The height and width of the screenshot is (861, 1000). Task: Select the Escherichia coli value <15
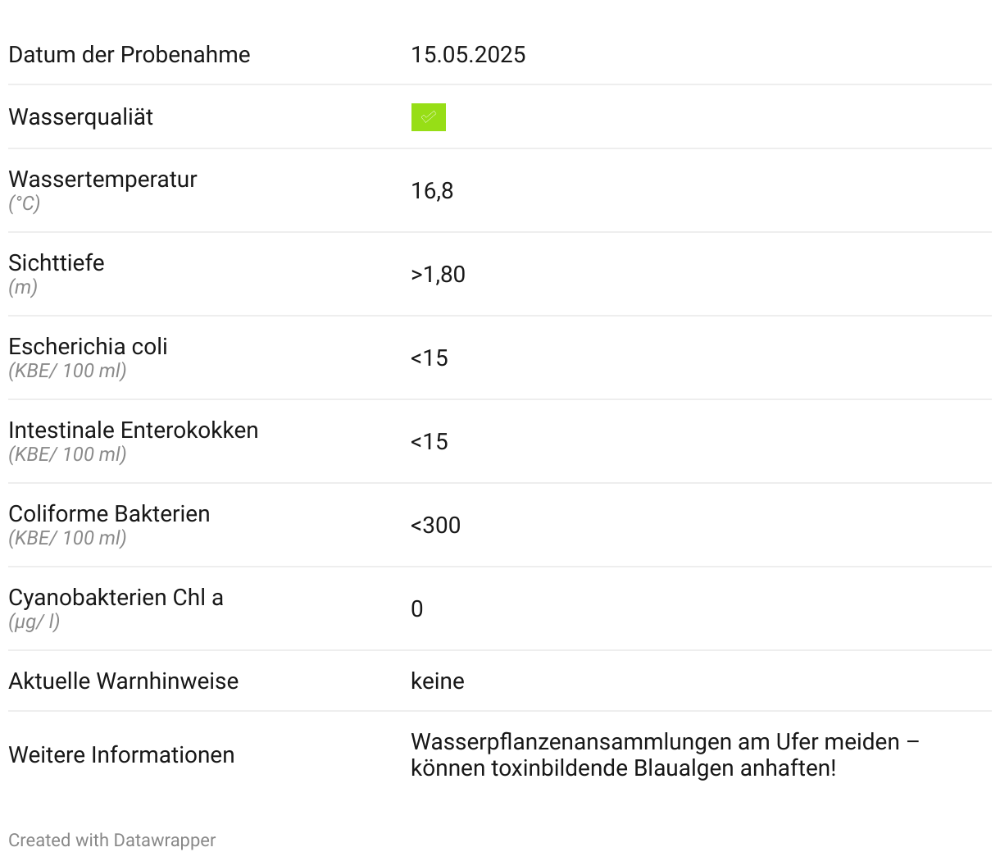tap(430, 358)
